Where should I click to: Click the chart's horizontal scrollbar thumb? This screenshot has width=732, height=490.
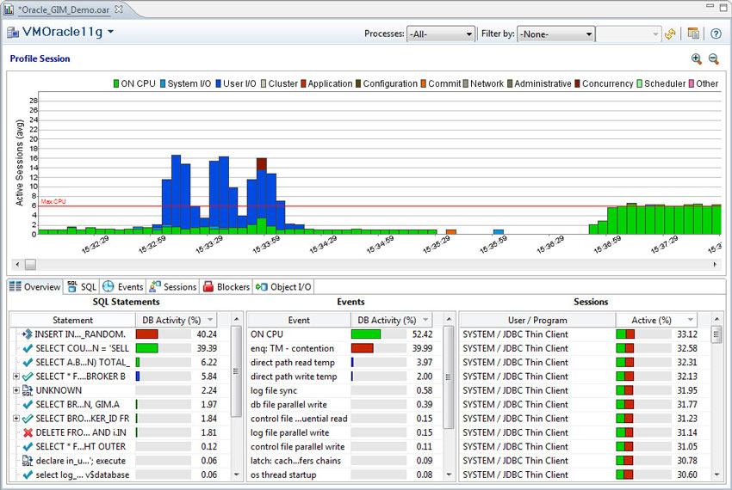point(30,264)
